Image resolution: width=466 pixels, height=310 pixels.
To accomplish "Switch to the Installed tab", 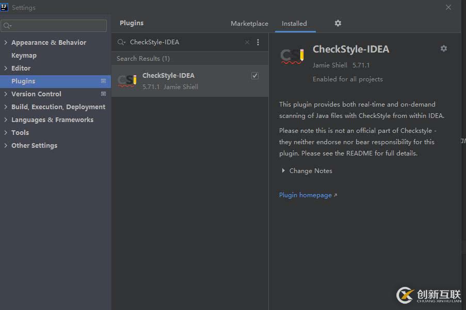I will [294, 24].
